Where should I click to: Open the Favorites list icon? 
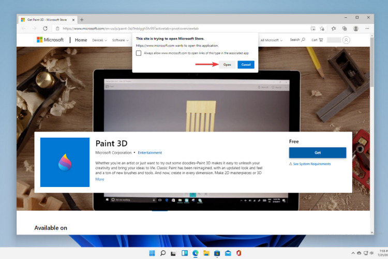point(334,28)
